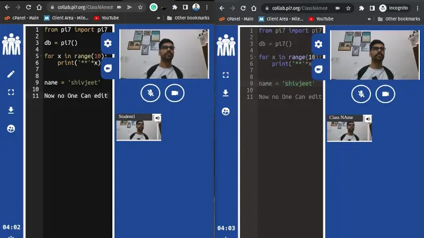Click the people logo in left window

tap(11, 44)
